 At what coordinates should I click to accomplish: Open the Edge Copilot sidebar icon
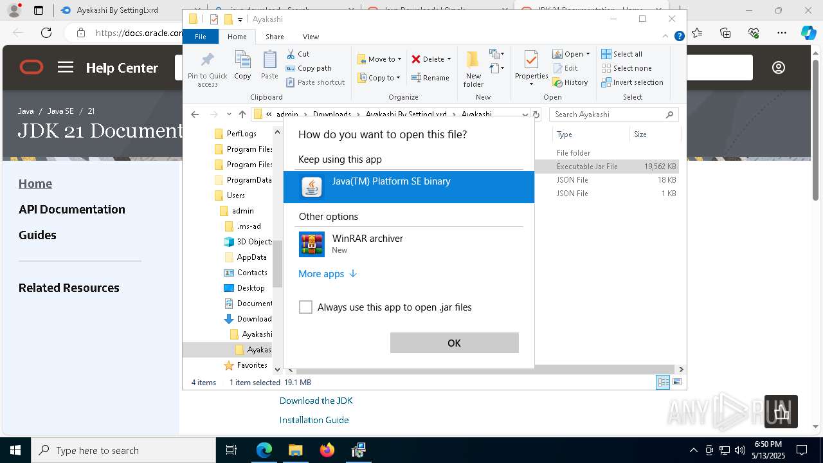pyautogui.click(x=808, y=33)
